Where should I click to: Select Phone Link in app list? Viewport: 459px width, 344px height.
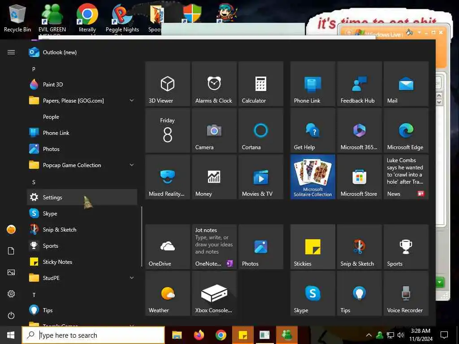[82, 133]
